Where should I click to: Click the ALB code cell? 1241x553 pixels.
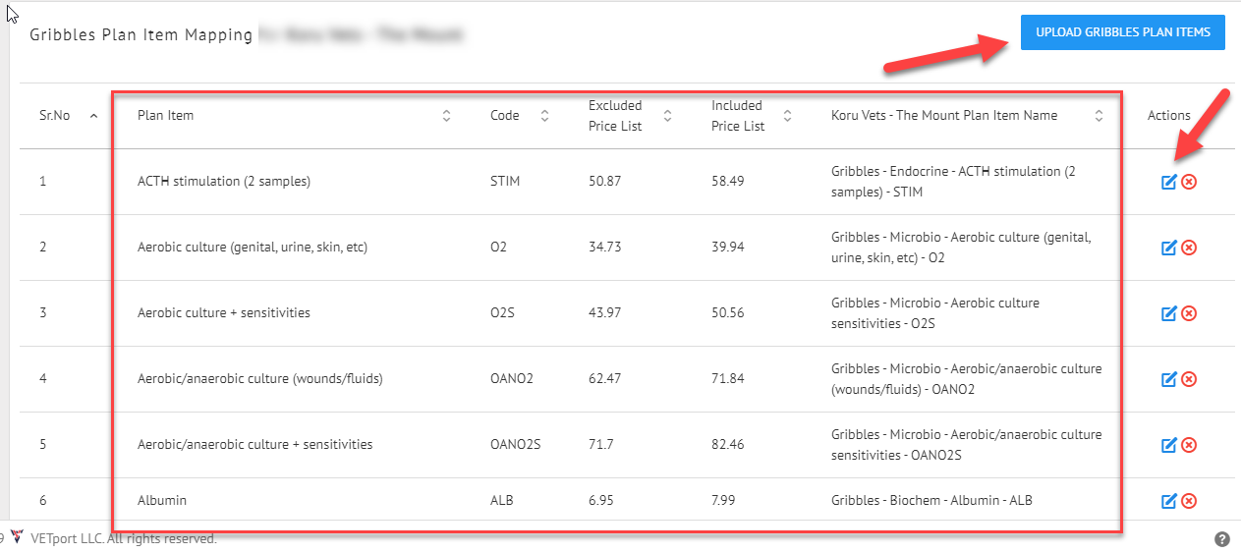click(502, 501)
